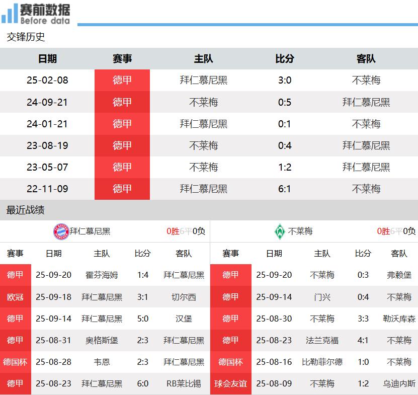
Task: Open the 切尔西 team name
Action: (184, 297)
